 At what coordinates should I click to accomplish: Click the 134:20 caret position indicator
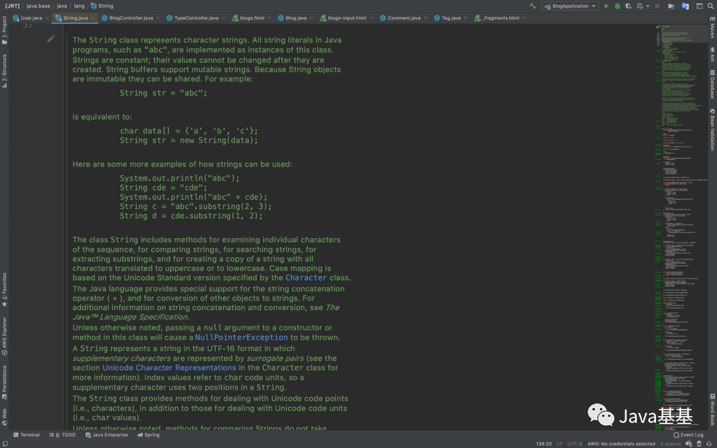pos(544,443)
